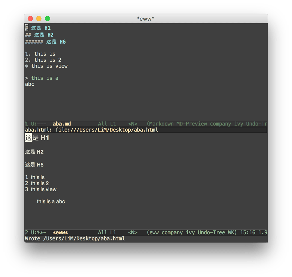Image resolution: width=292 pixels, height=277 pixels.
Task: Select the *eww* buffer name
Action: click(61, 233)
